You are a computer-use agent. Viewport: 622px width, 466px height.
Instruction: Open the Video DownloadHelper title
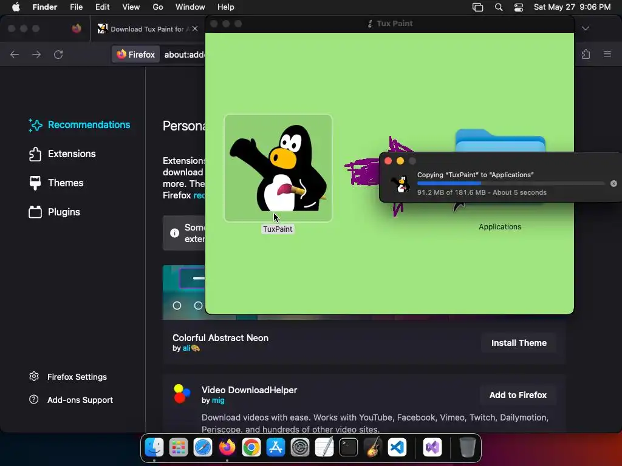coord(249,390)
